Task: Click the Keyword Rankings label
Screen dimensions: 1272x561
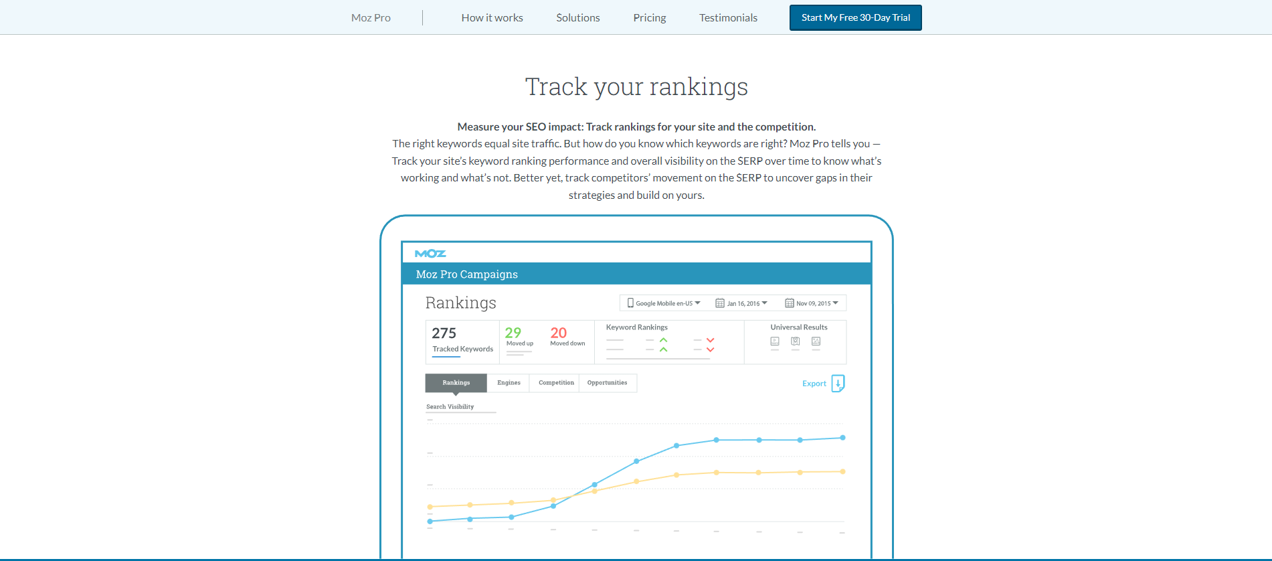Action: [637, 327]
